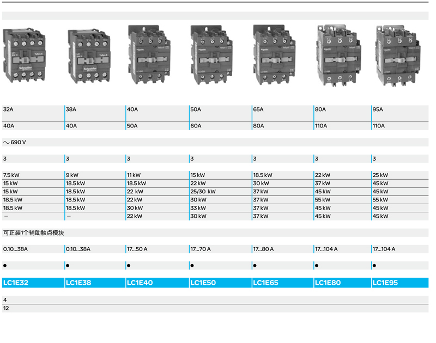Viewport: 436px width, 343px height.
Task: Click the LC1E38 contactor product image
Action: (x=89, y=57)
